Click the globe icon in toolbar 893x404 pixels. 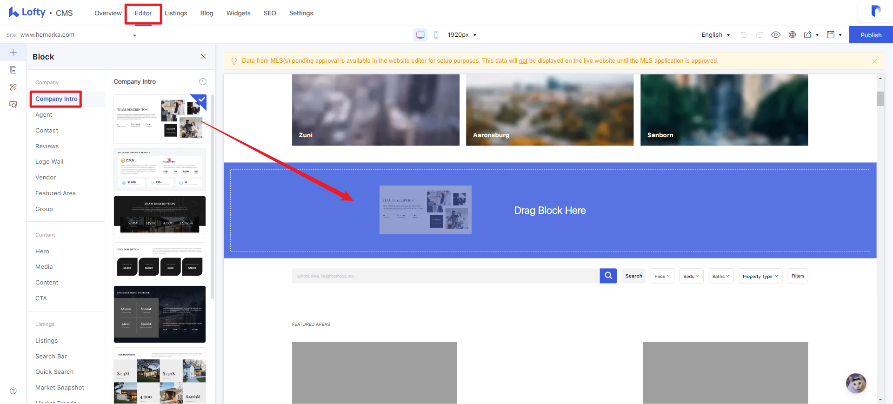pos(793,35)
